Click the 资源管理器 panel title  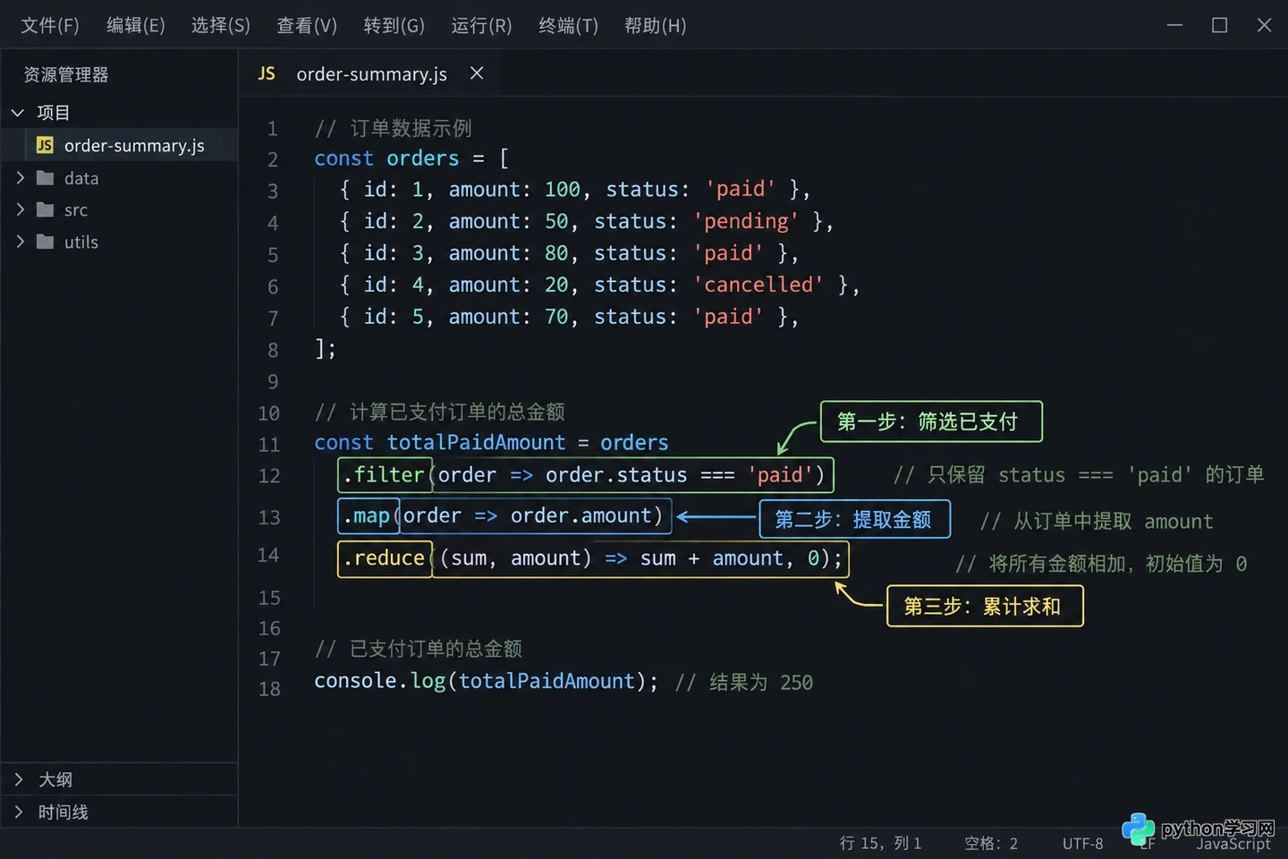(66, 74)
